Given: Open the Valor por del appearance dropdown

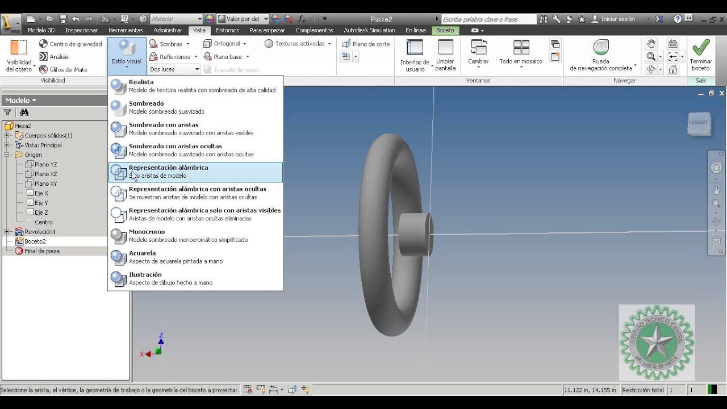Looking at the screenshot, I should 243,19.
